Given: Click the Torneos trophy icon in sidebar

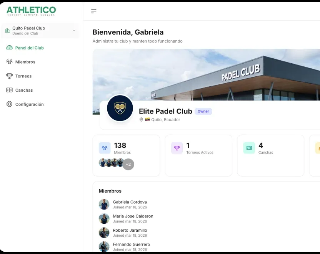Looking at the screenshot, I should click(x=9, y=76).
